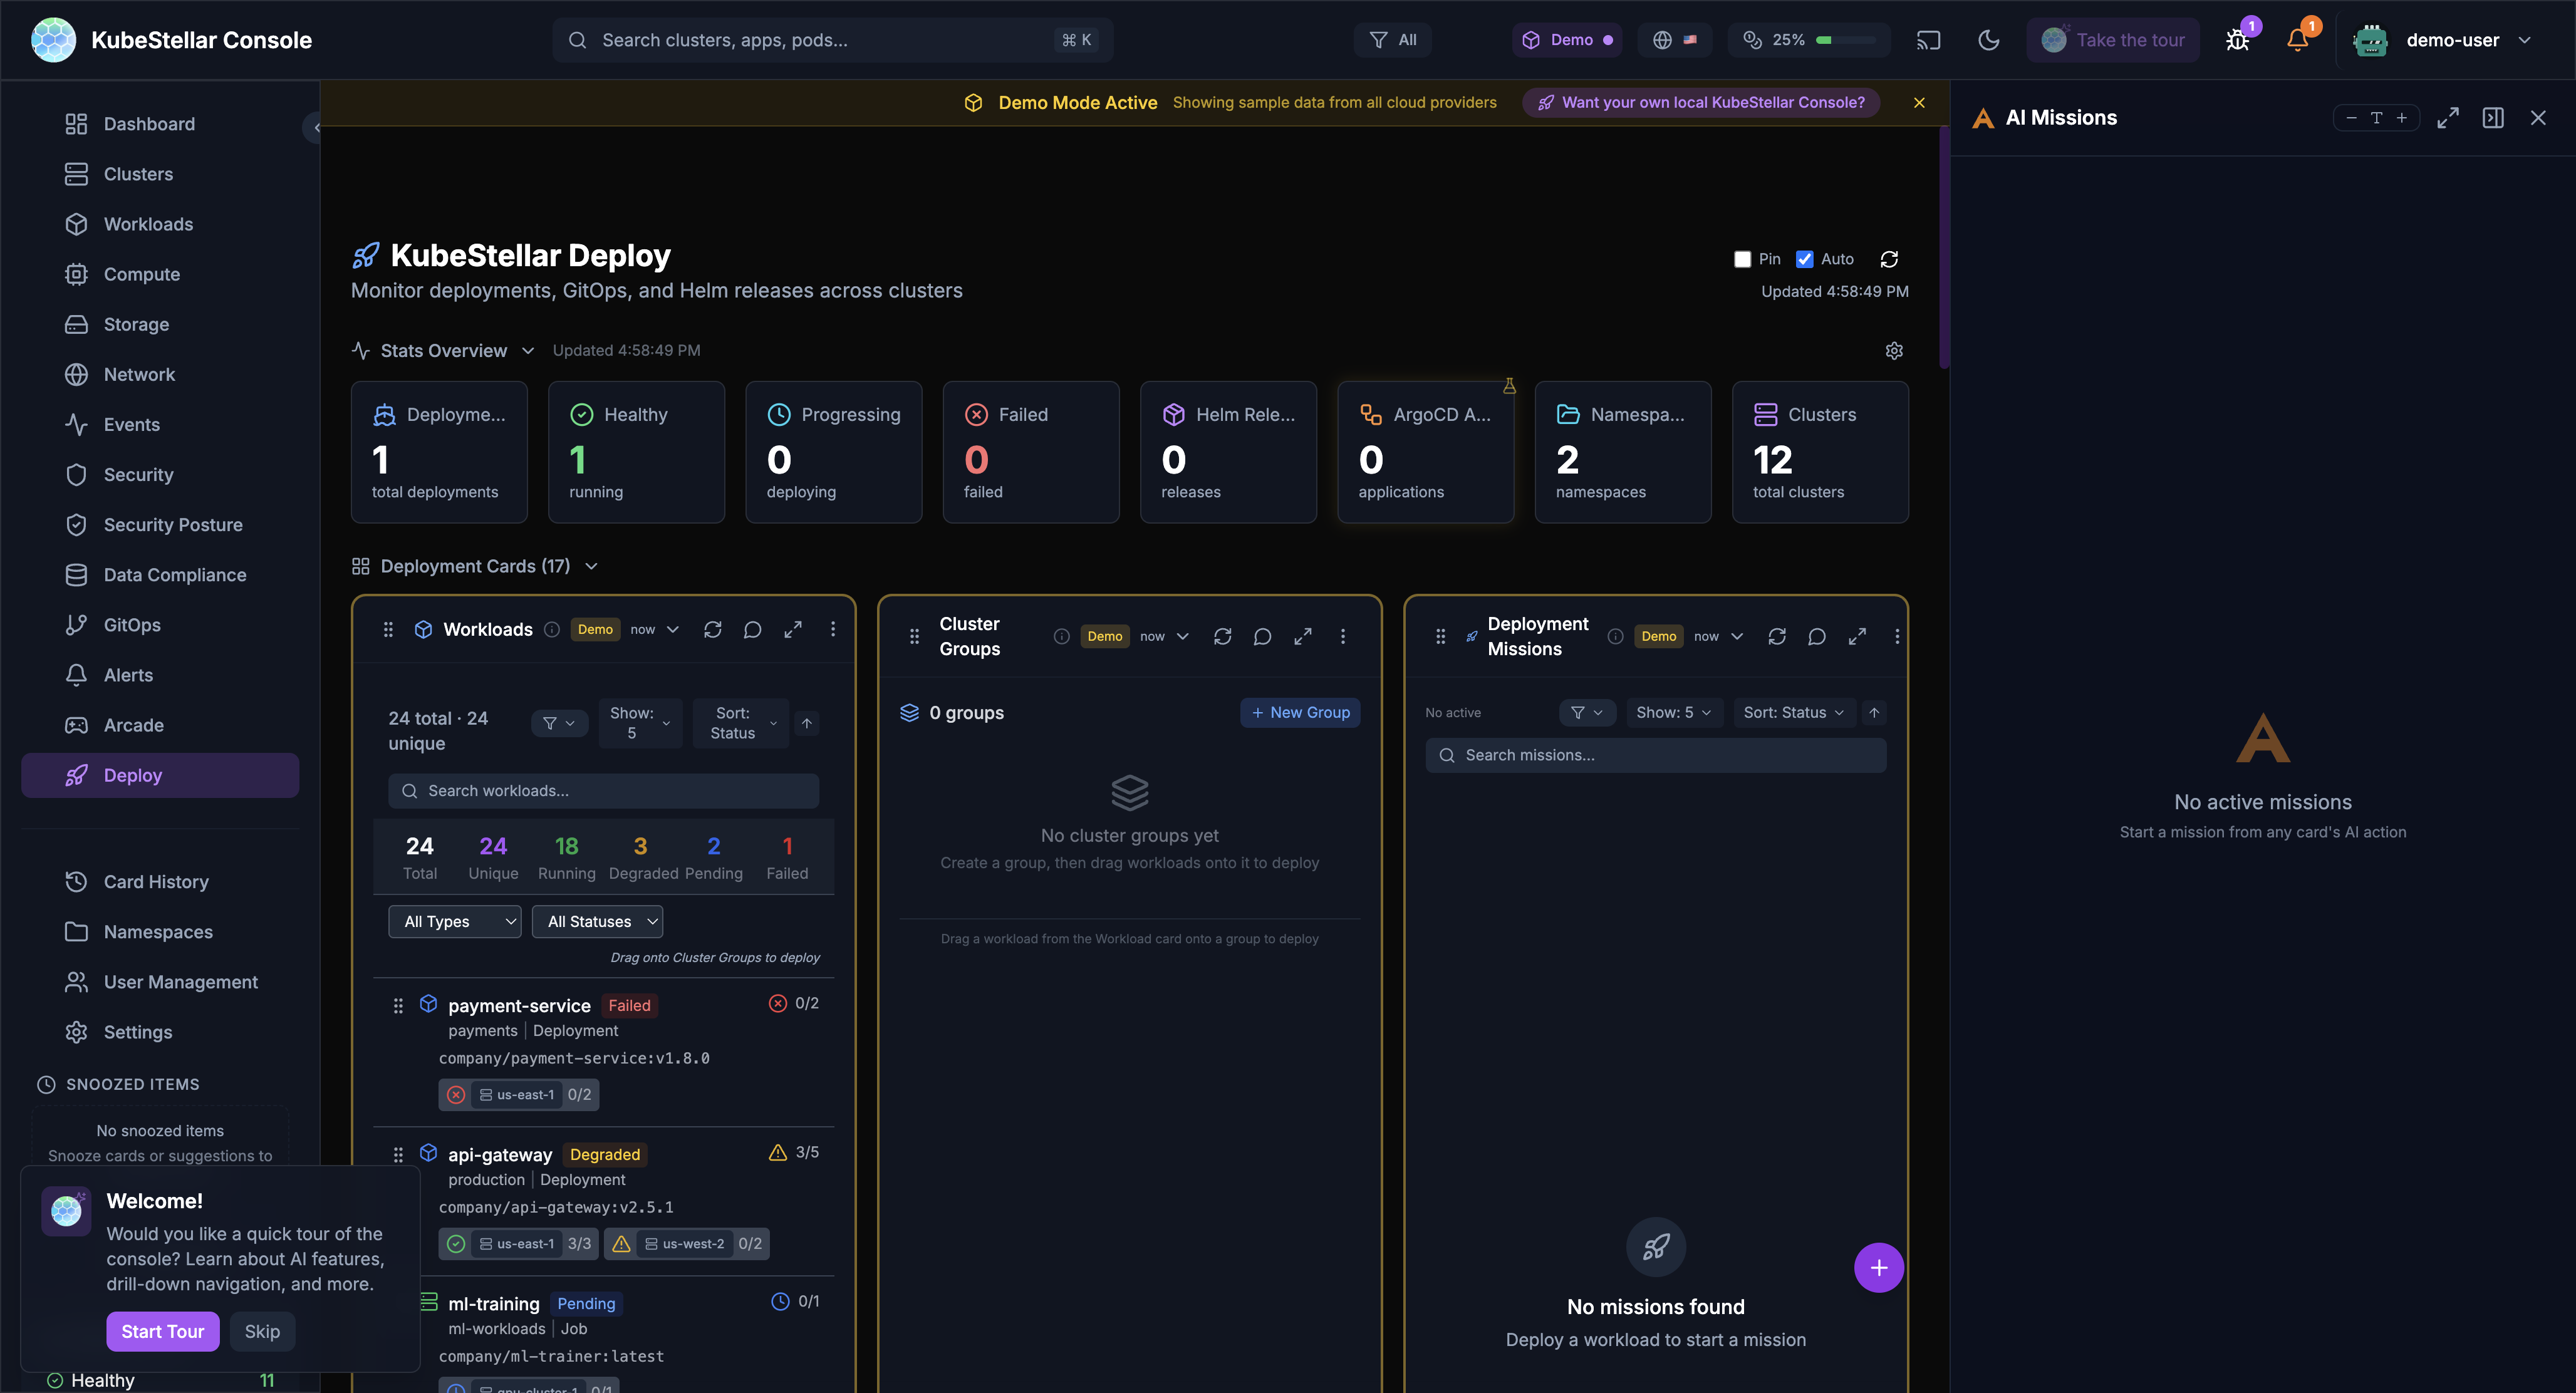Click the Search missions input field

click(1655, 755)
